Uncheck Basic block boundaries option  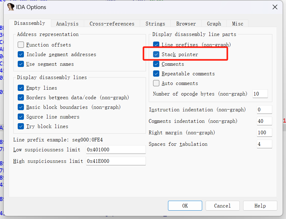[x=21, y=107]
